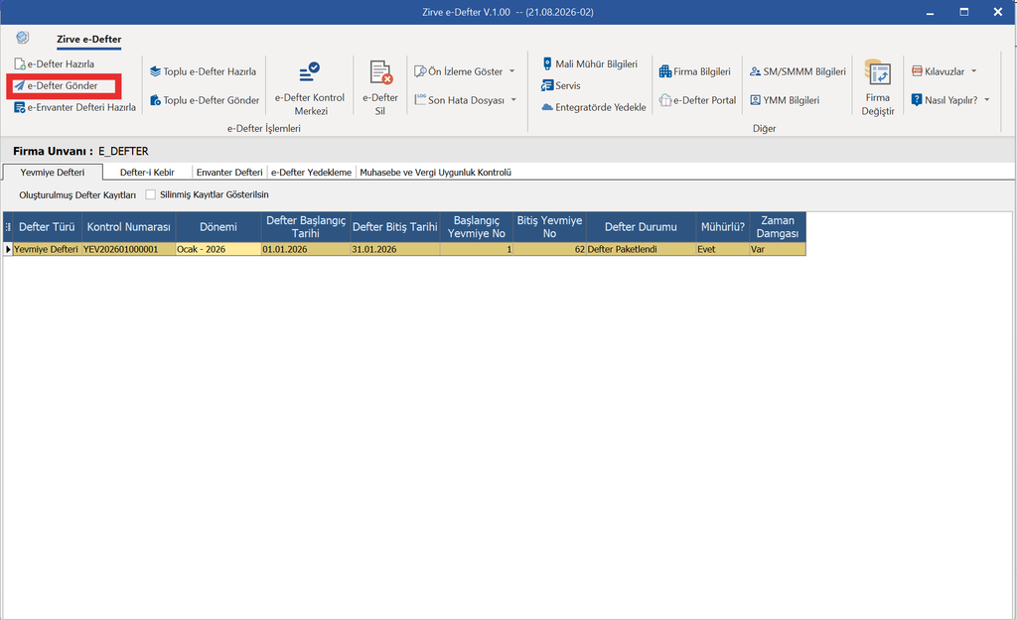Open the e-Defter Yedekleme tab
This screenshot has height=620, width=1017.
point(311,173)
